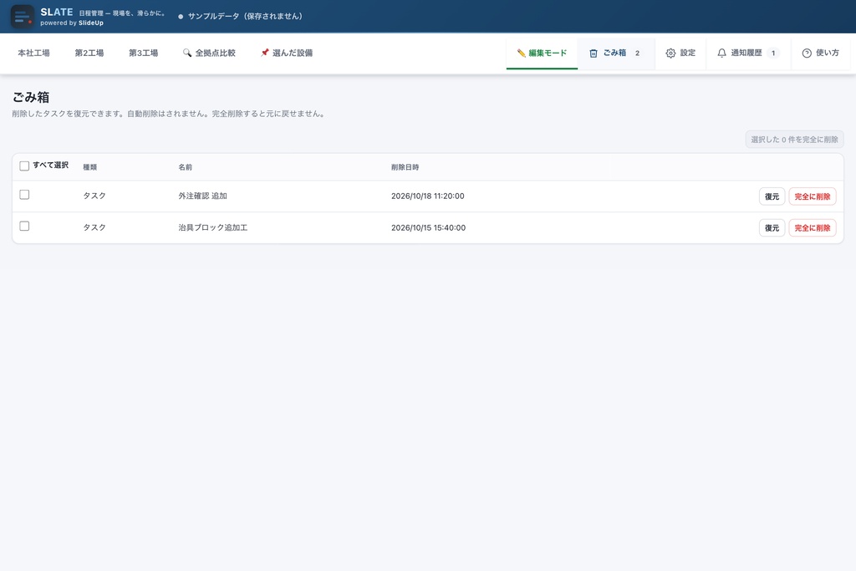Click the trash can icon of ごみ箱
The height and width of the screenshot is (571, 856).
pyautogui.click(x=594, y=53)
